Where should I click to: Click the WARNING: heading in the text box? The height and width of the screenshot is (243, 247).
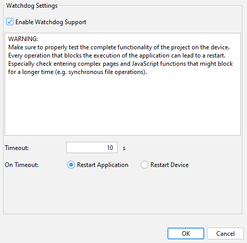coord(23,39)
